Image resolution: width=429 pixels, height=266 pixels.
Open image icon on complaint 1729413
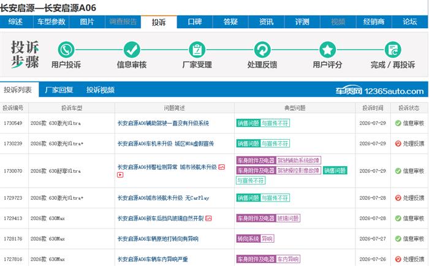[x=208, y=218]
